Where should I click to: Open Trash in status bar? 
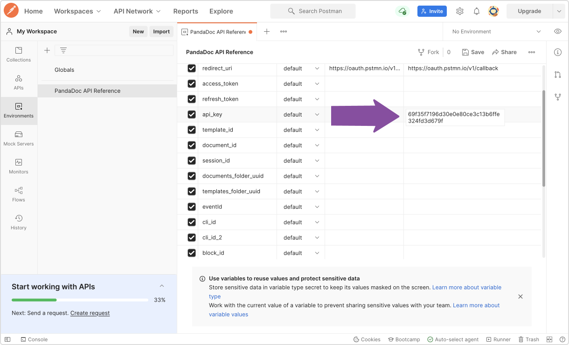[528, 339]
